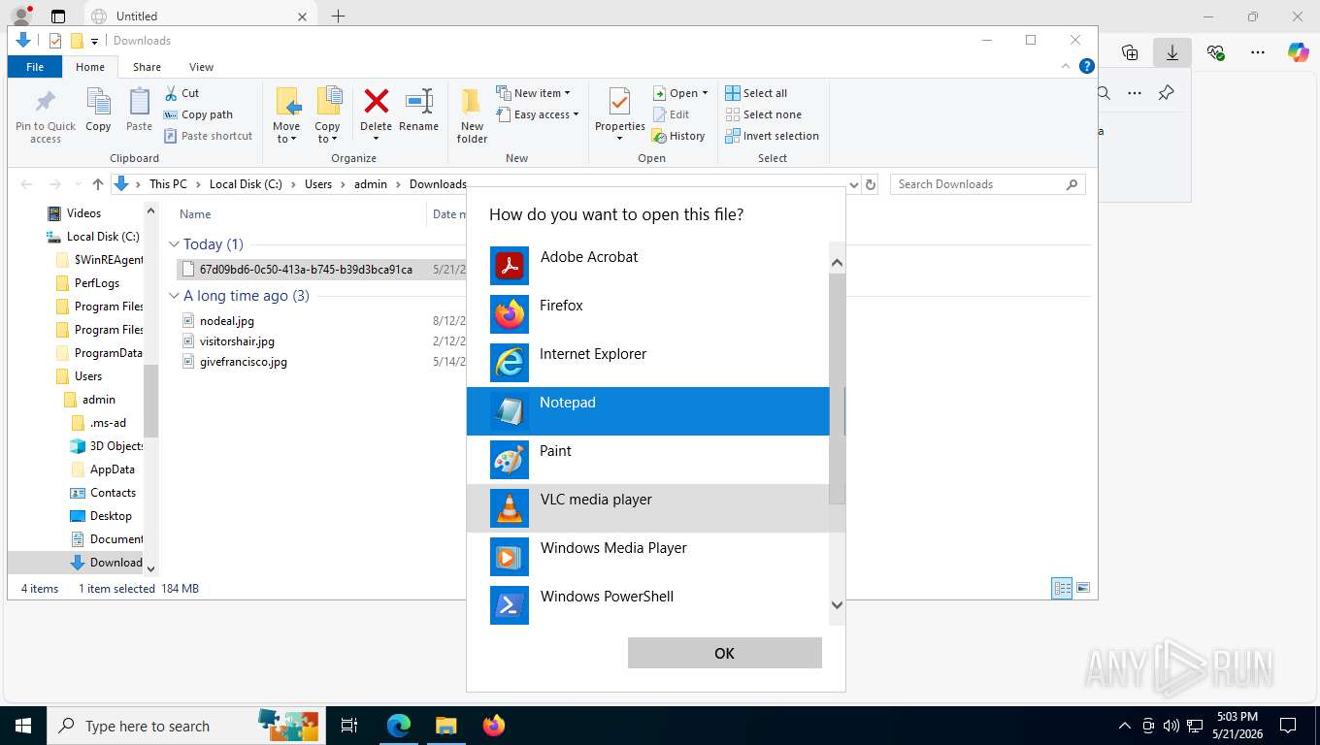This screenshot has width=1320, height=745.
Task: Choose Firefox in the app list
Action: [x=647, y=313]
